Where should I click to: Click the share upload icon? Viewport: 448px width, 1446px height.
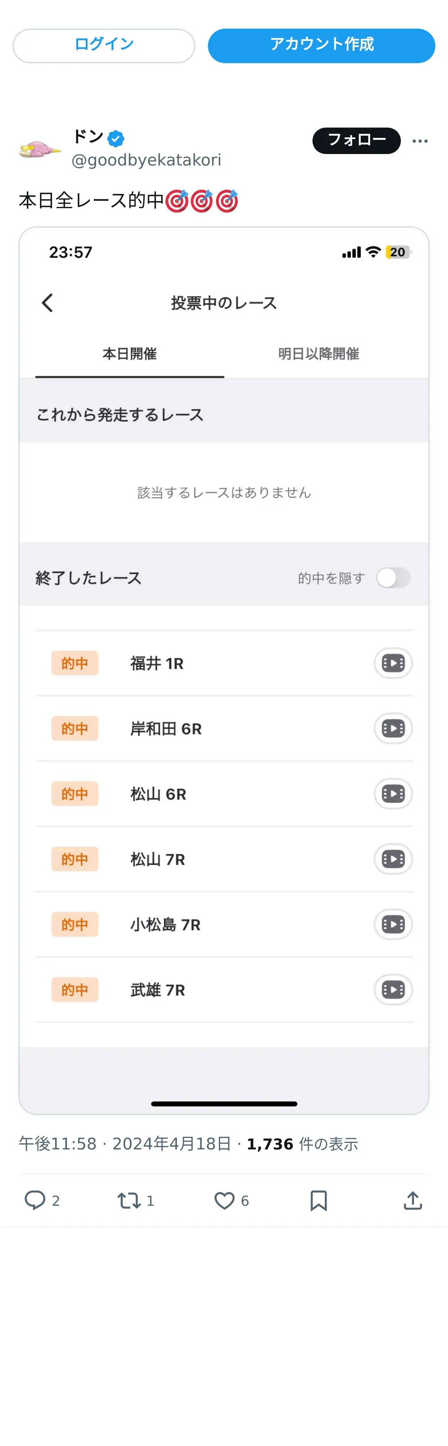coord(413,1200)
